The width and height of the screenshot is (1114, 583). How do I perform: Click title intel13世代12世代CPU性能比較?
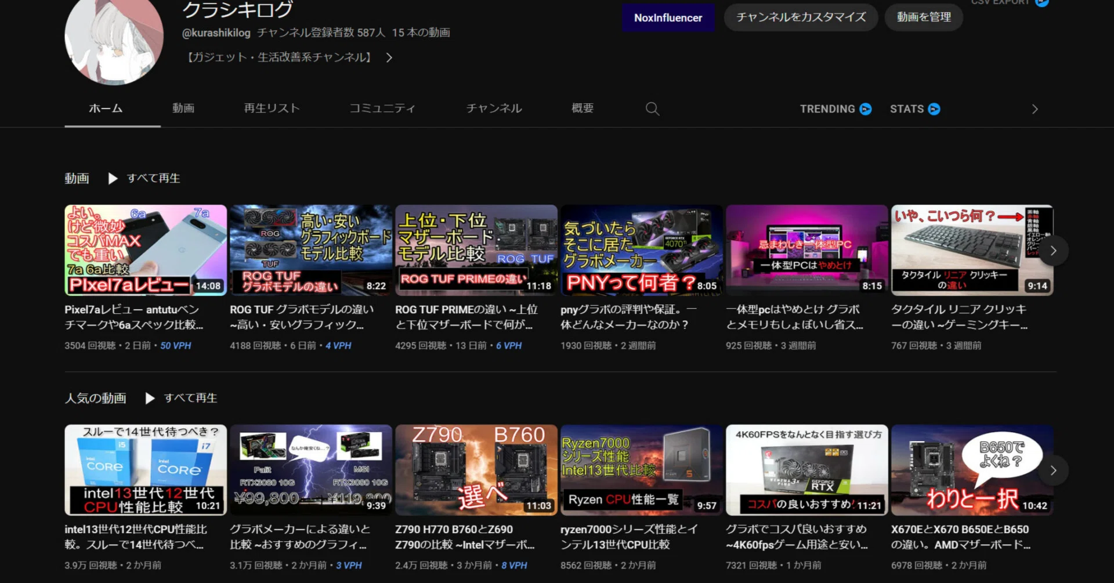[x=136, y=537]
